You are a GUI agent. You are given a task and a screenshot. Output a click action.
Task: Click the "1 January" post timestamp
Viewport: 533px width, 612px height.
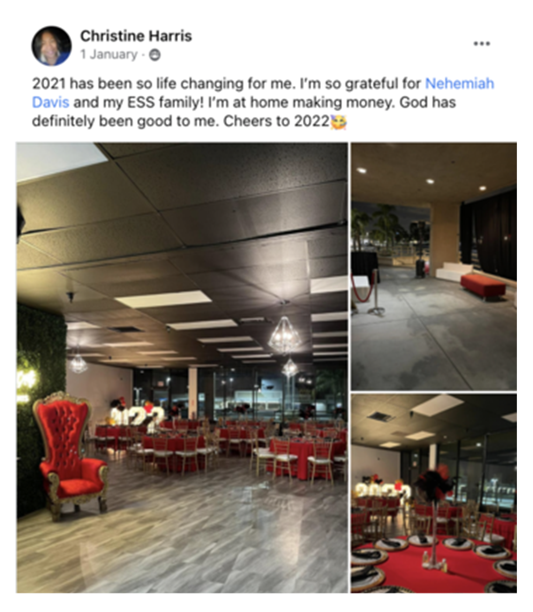[109, 54]
